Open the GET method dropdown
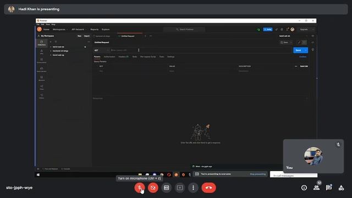The height and width of the screenshot is (198, 352). click(101, 50)
